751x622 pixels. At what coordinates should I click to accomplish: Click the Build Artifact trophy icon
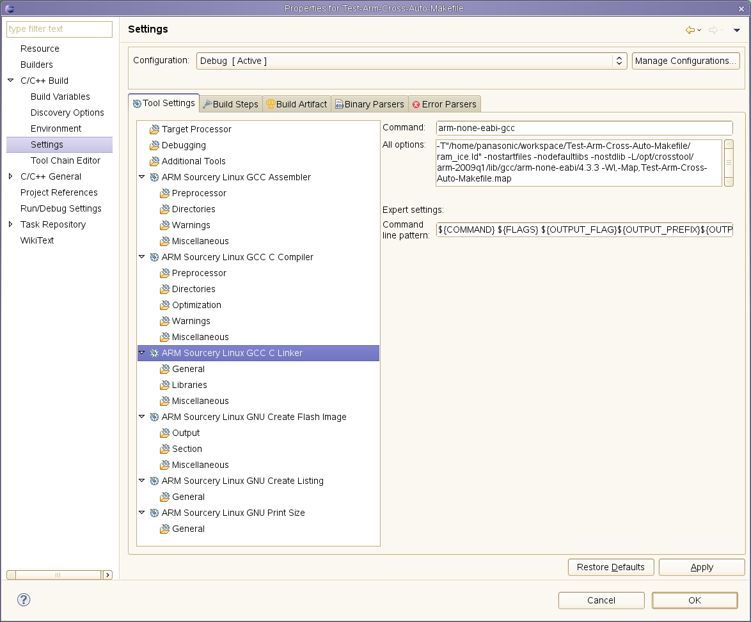[x=271, y=104]
